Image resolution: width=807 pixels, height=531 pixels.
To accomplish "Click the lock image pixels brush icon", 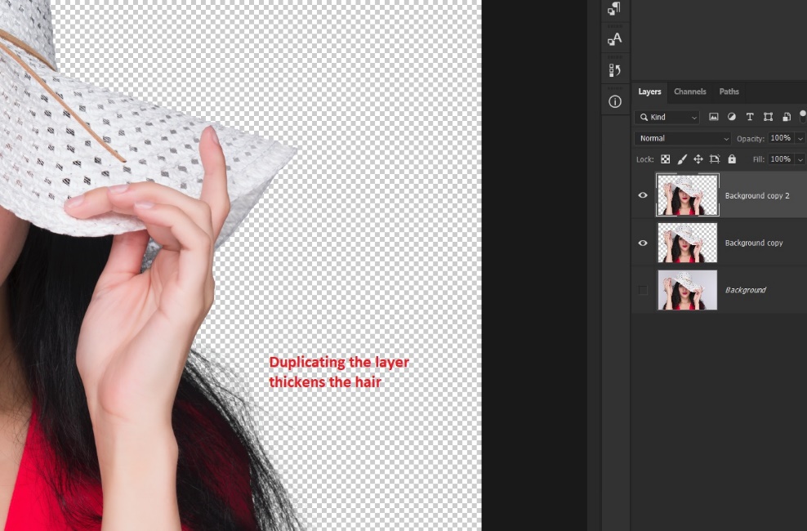I will tap(682, 159).
